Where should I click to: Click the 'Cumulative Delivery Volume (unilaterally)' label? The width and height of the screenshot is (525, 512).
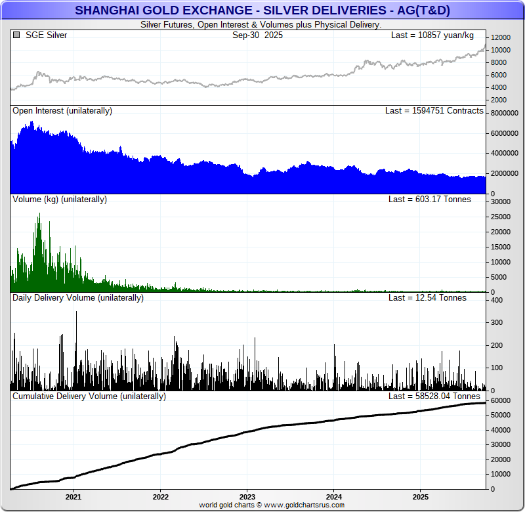[89, 396]
